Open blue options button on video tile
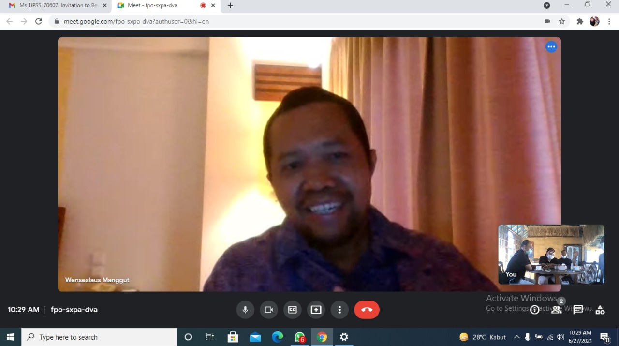 pos(551,47)
